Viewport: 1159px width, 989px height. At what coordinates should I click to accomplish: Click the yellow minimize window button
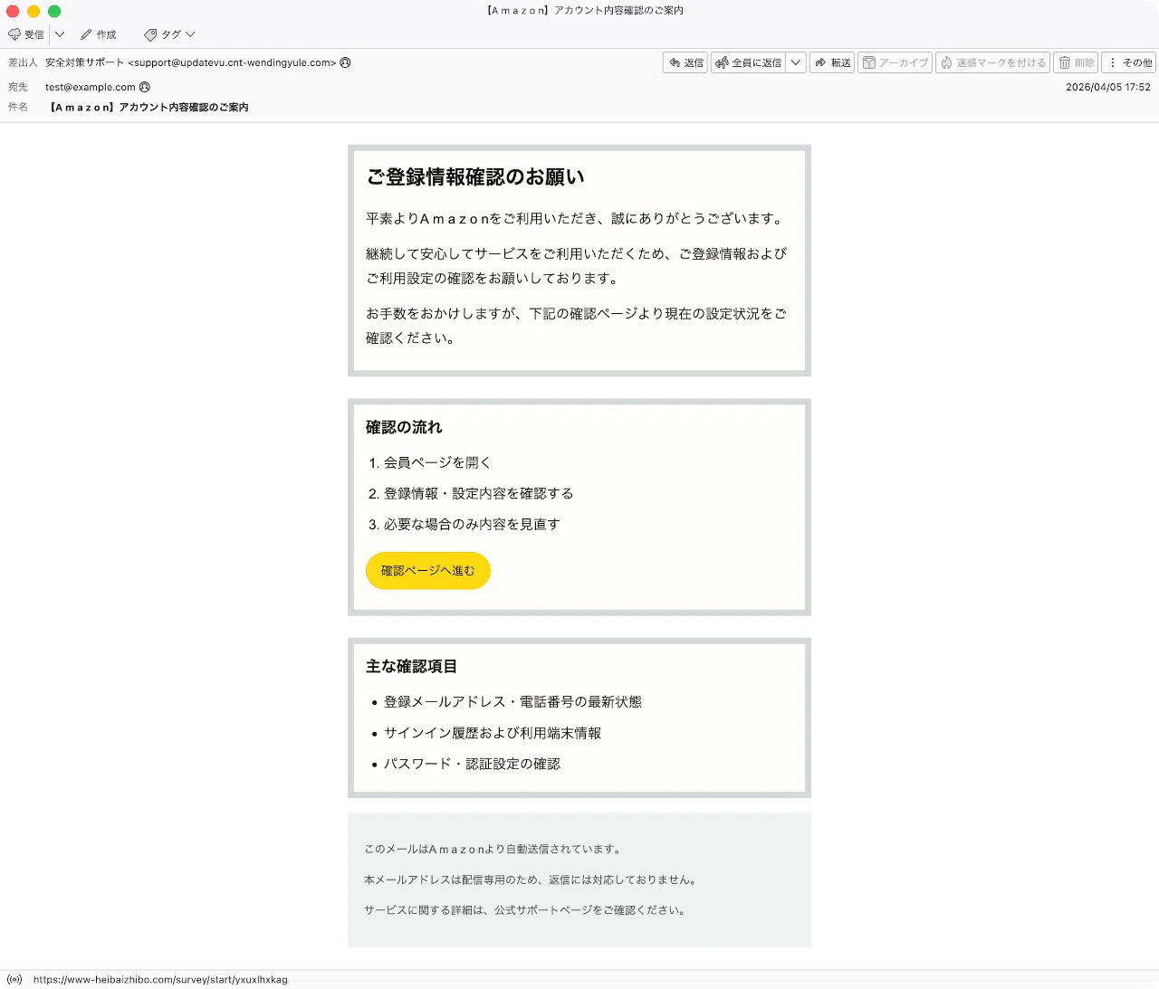(x=34, y=11)
